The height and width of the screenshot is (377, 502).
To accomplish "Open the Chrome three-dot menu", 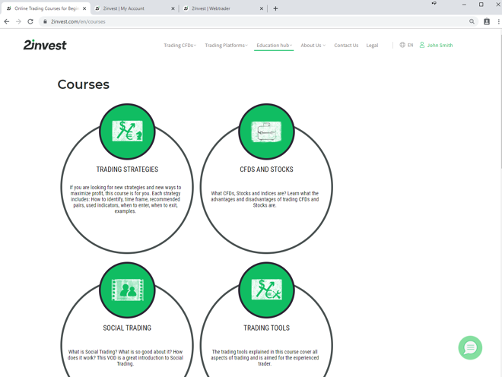I will (498, 21).
